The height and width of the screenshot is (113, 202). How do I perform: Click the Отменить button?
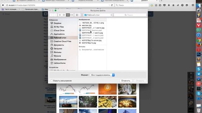(x=126, y=81)
